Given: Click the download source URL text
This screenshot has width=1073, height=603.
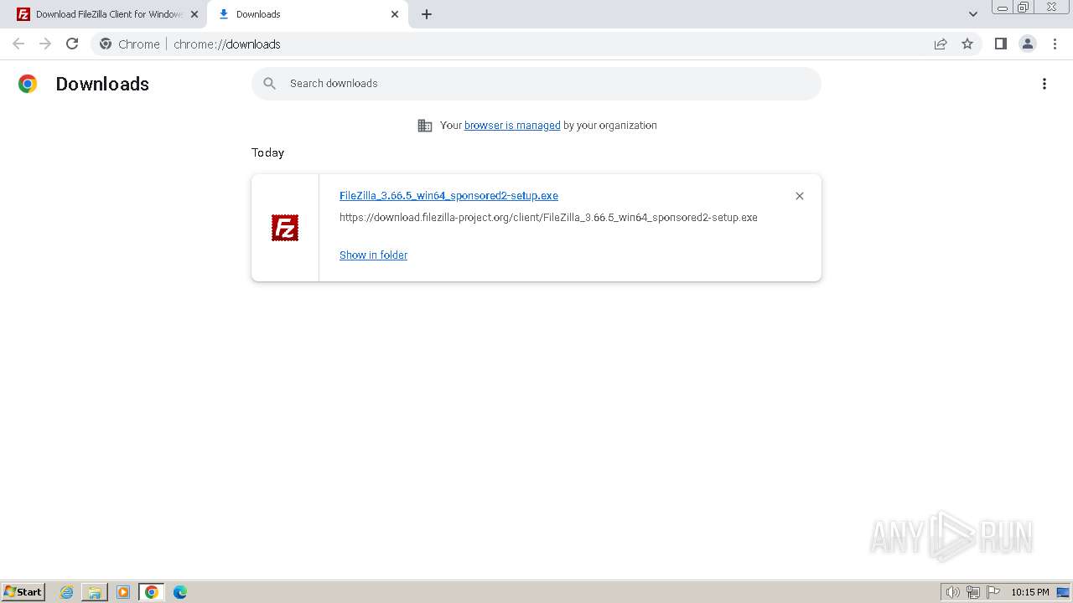Looking at the screenshot, I should (x=548, y=218).
